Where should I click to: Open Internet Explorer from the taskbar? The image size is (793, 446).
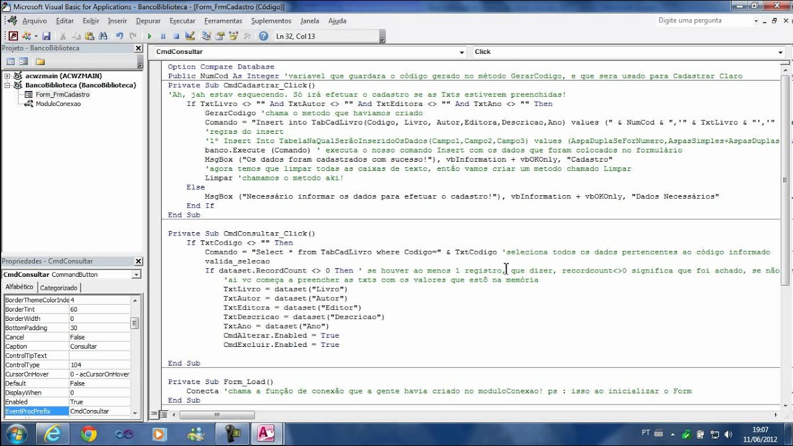pyautogui.click(x=54, y=433)
